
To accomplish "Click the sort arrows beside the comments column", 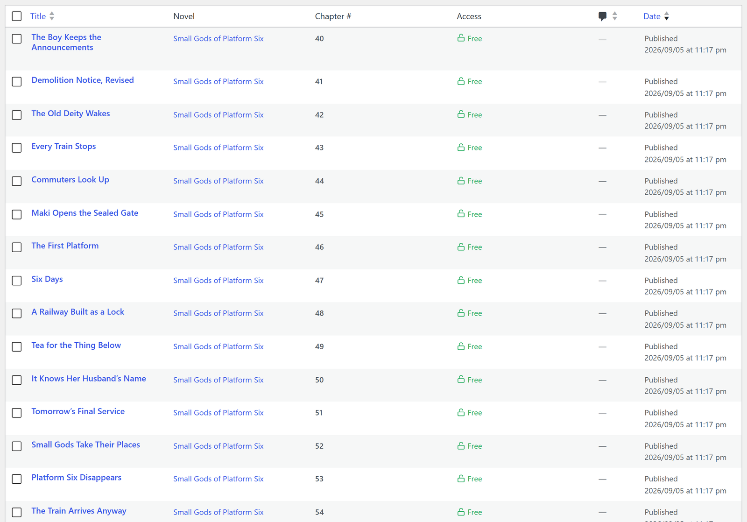I will (614, 16).
